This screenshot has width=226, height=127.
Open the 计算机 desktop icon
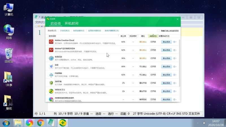click(9, 9)
